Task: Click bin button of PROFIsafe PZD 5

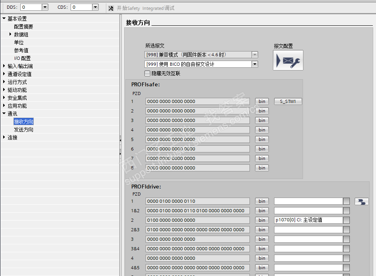Action: pyautogui.click(x=262, y=139)
